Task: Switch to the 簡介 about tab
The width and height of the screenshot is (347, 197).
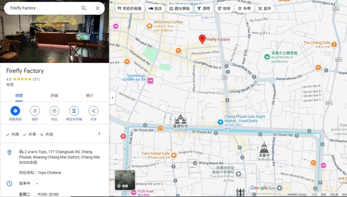Action: coord(89,95)
